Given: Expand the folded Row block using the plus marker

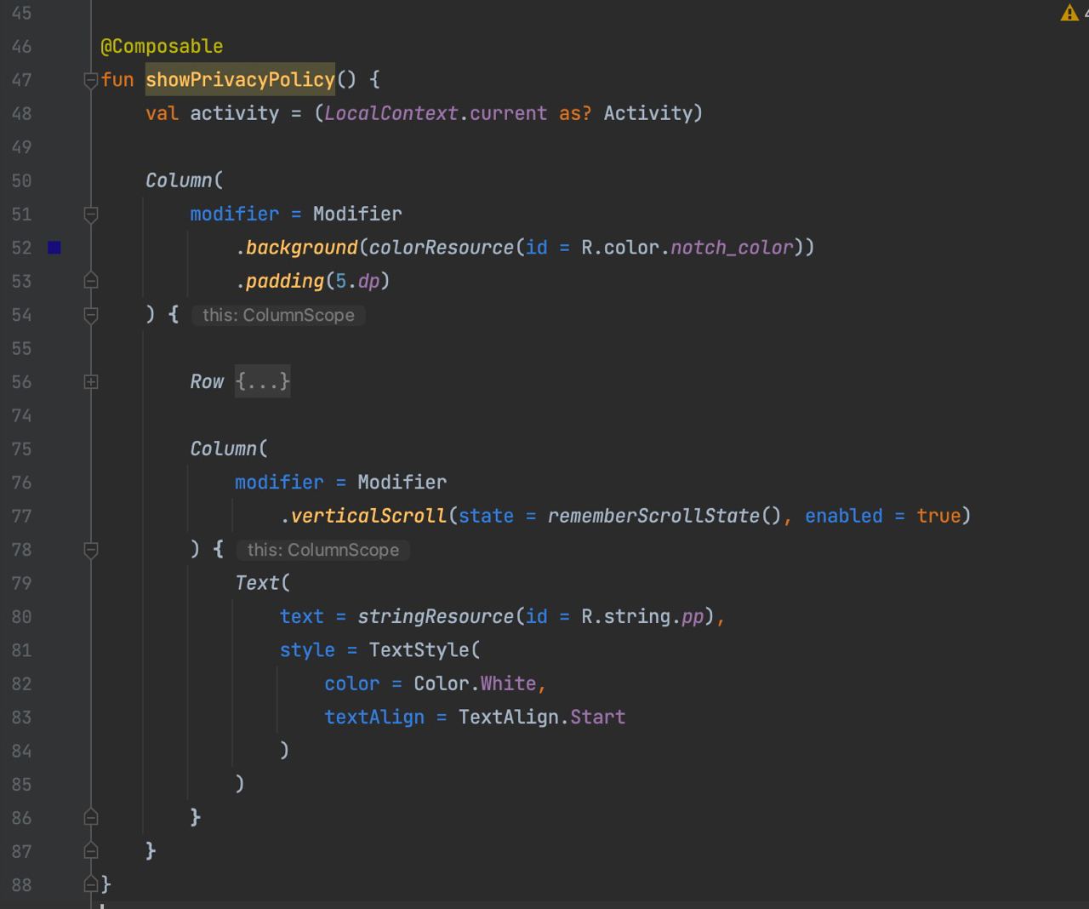Looking at the screenshot, I should coord(91,382).
